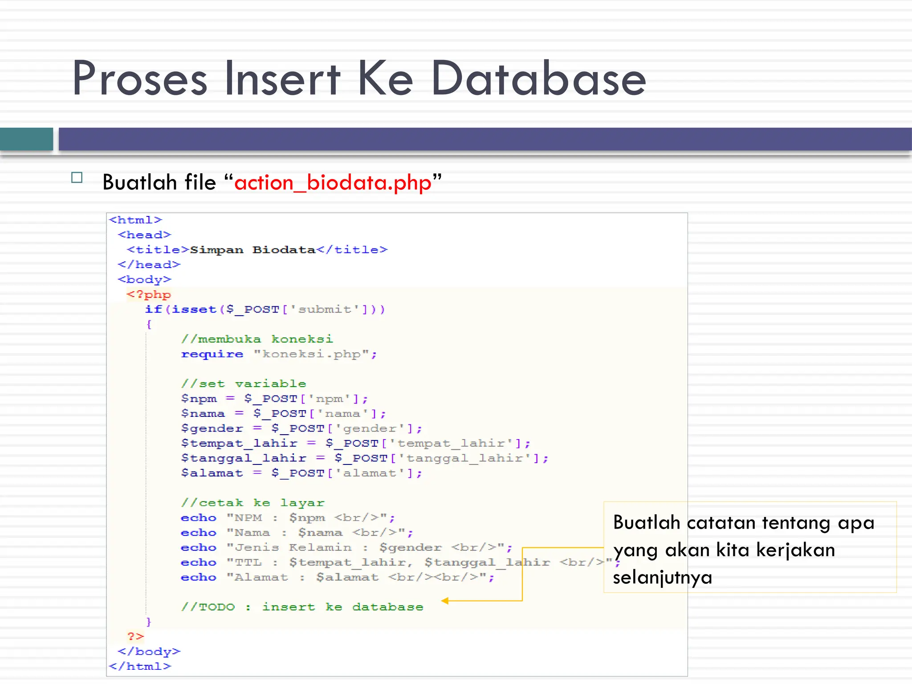Screen dimensions: 912x684
Task: Click the line "$gender = $_POST['gender'];"
Action: (x=301, y=428)
